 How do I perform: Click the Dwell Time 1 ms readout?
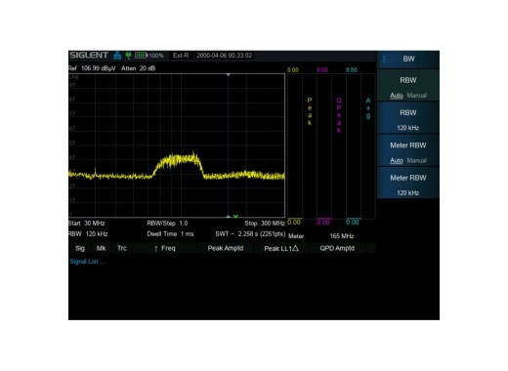pos(170,234)
